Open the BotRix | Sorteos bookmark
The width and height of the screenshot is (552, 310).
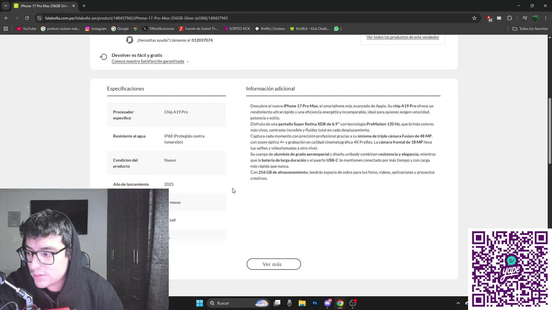click(x=270, y=29)
